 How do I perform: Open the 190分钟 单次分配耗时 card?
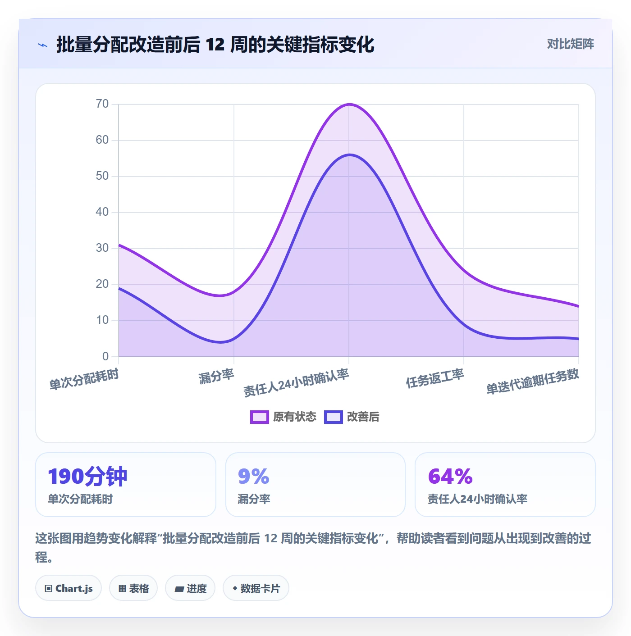point(126,485)
